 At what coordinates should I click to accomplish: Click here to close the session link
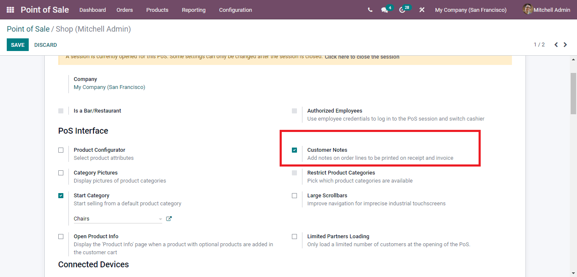point(362,57)
